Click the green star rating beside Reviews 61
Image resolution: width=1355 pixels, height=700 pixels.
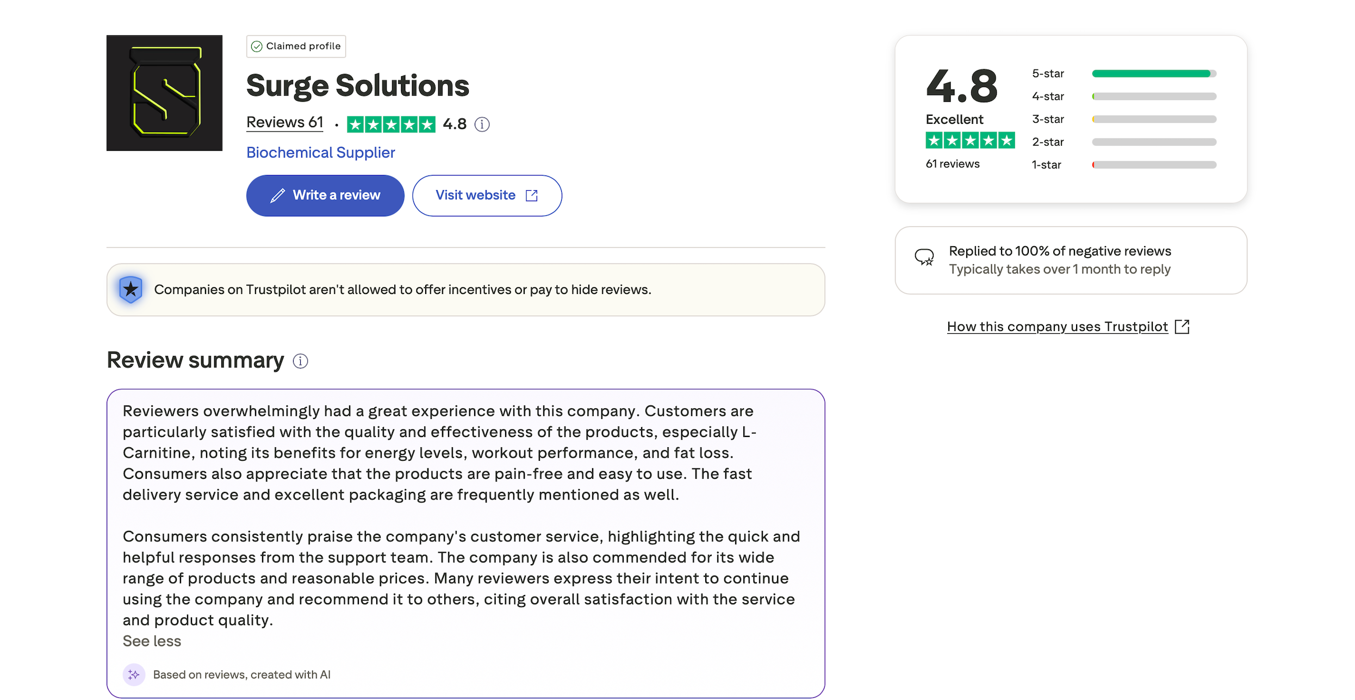391,124
